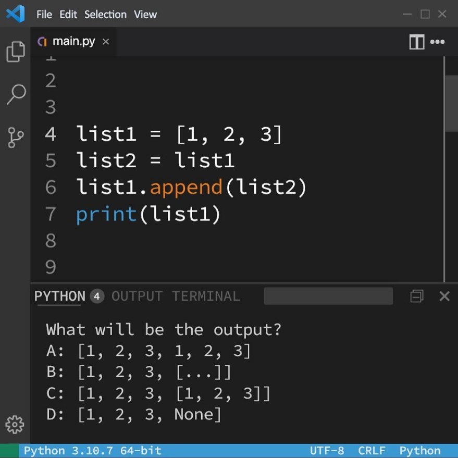
Task: Click line number 9 in the gutter
Action: point(51,267)
